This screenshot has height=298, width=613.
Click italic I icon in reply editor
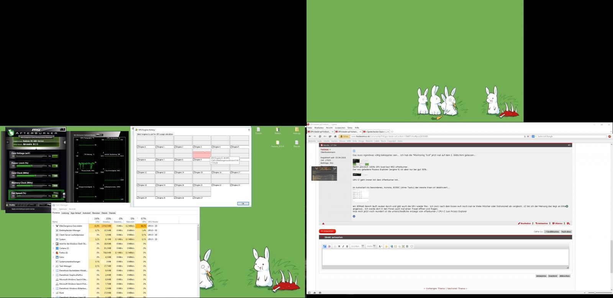tap(343, 246)
